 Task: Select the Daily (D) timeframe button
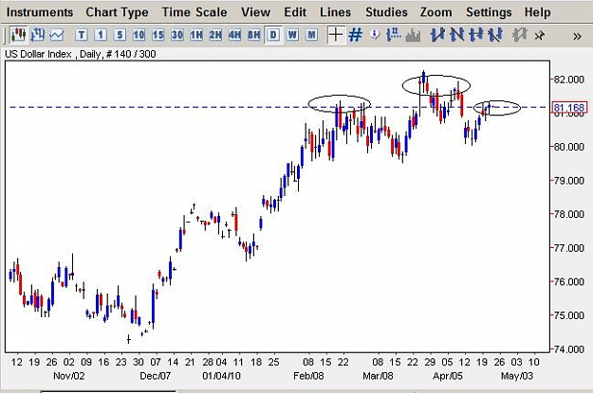[273, 35]
